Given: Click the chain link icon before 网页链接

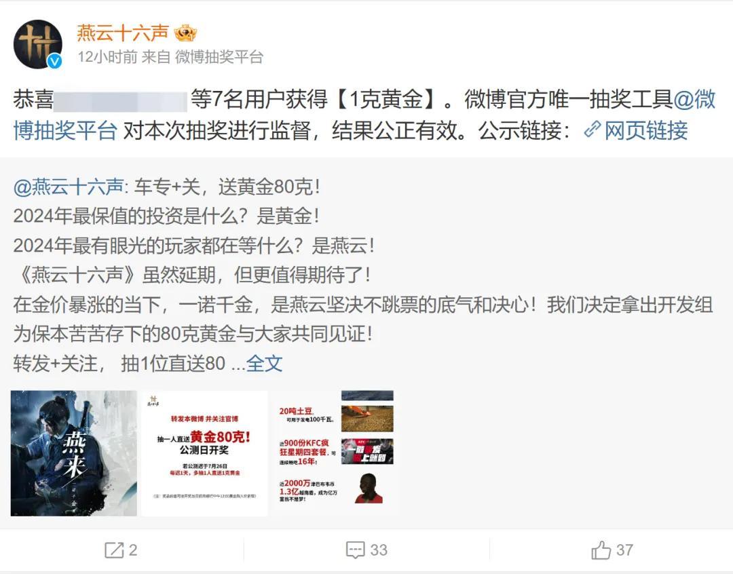Looking at the screenshot, I should tap(593, 130).
